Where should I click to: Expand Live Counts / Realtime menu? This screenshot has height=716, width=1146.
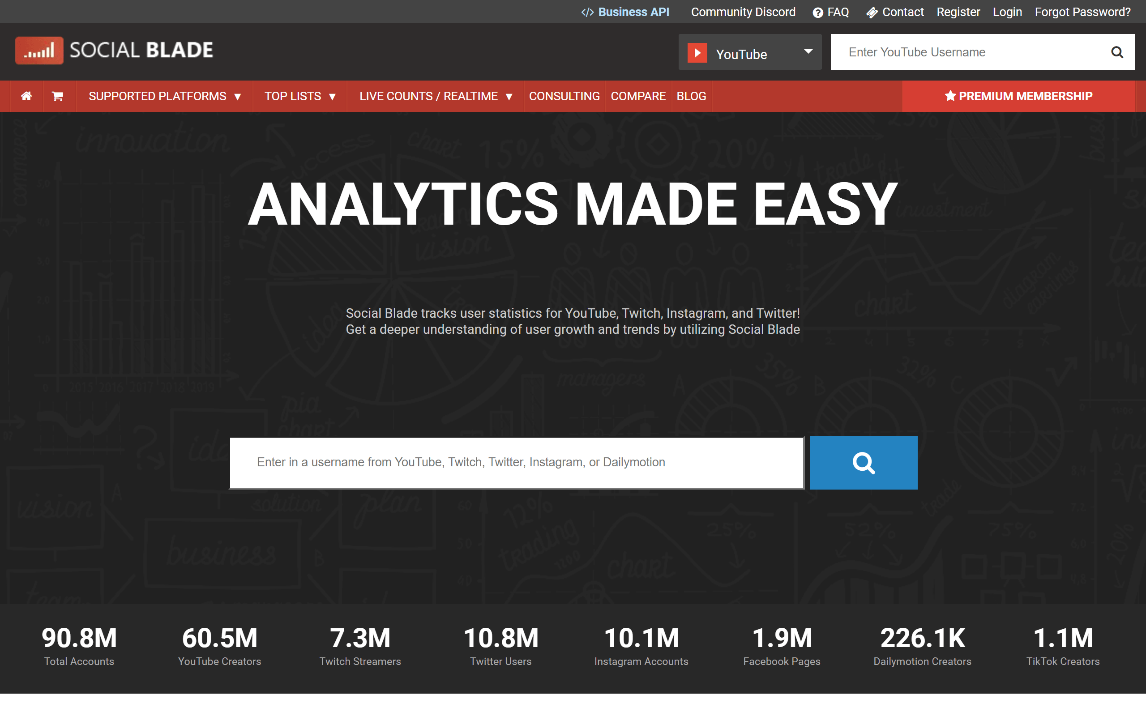click(435, 96)
